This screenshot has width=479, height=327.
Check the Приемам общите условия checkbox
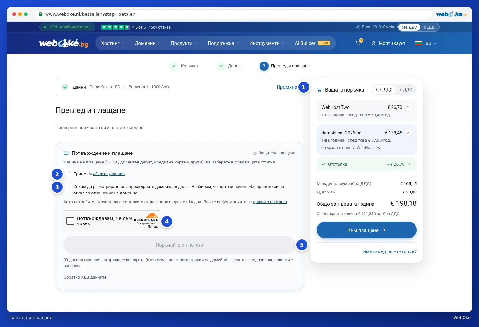(67, 174)
